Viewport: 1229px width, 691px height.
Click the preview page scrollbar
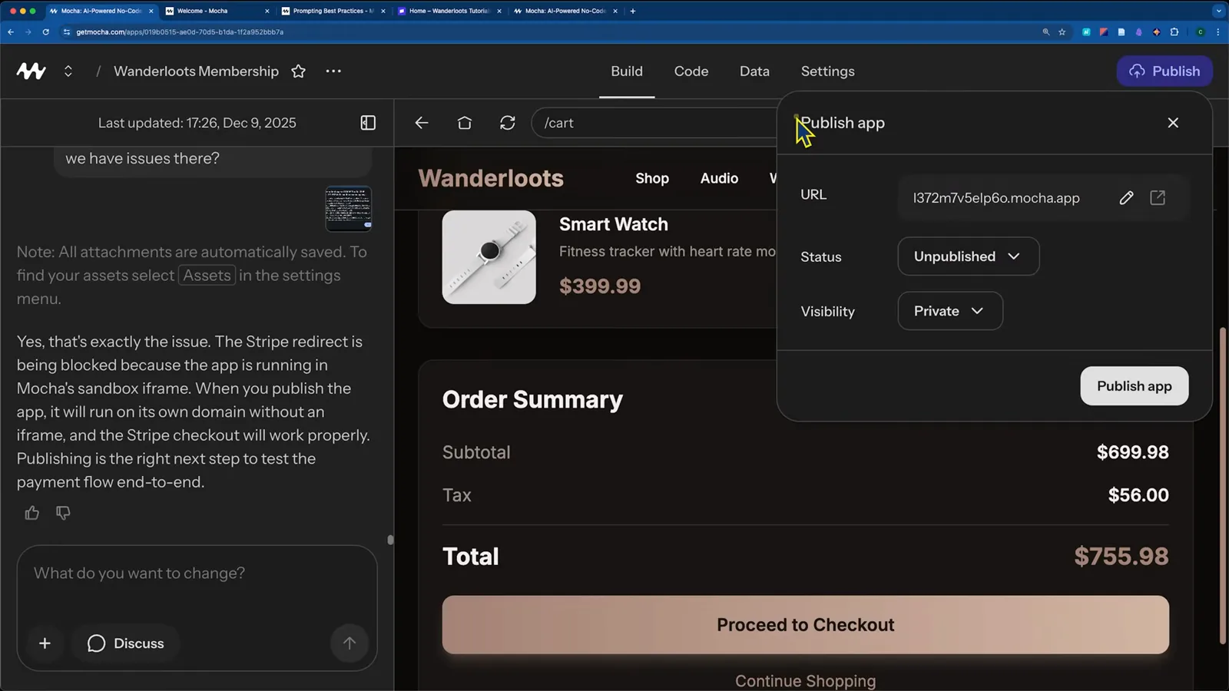[1223, 485]
